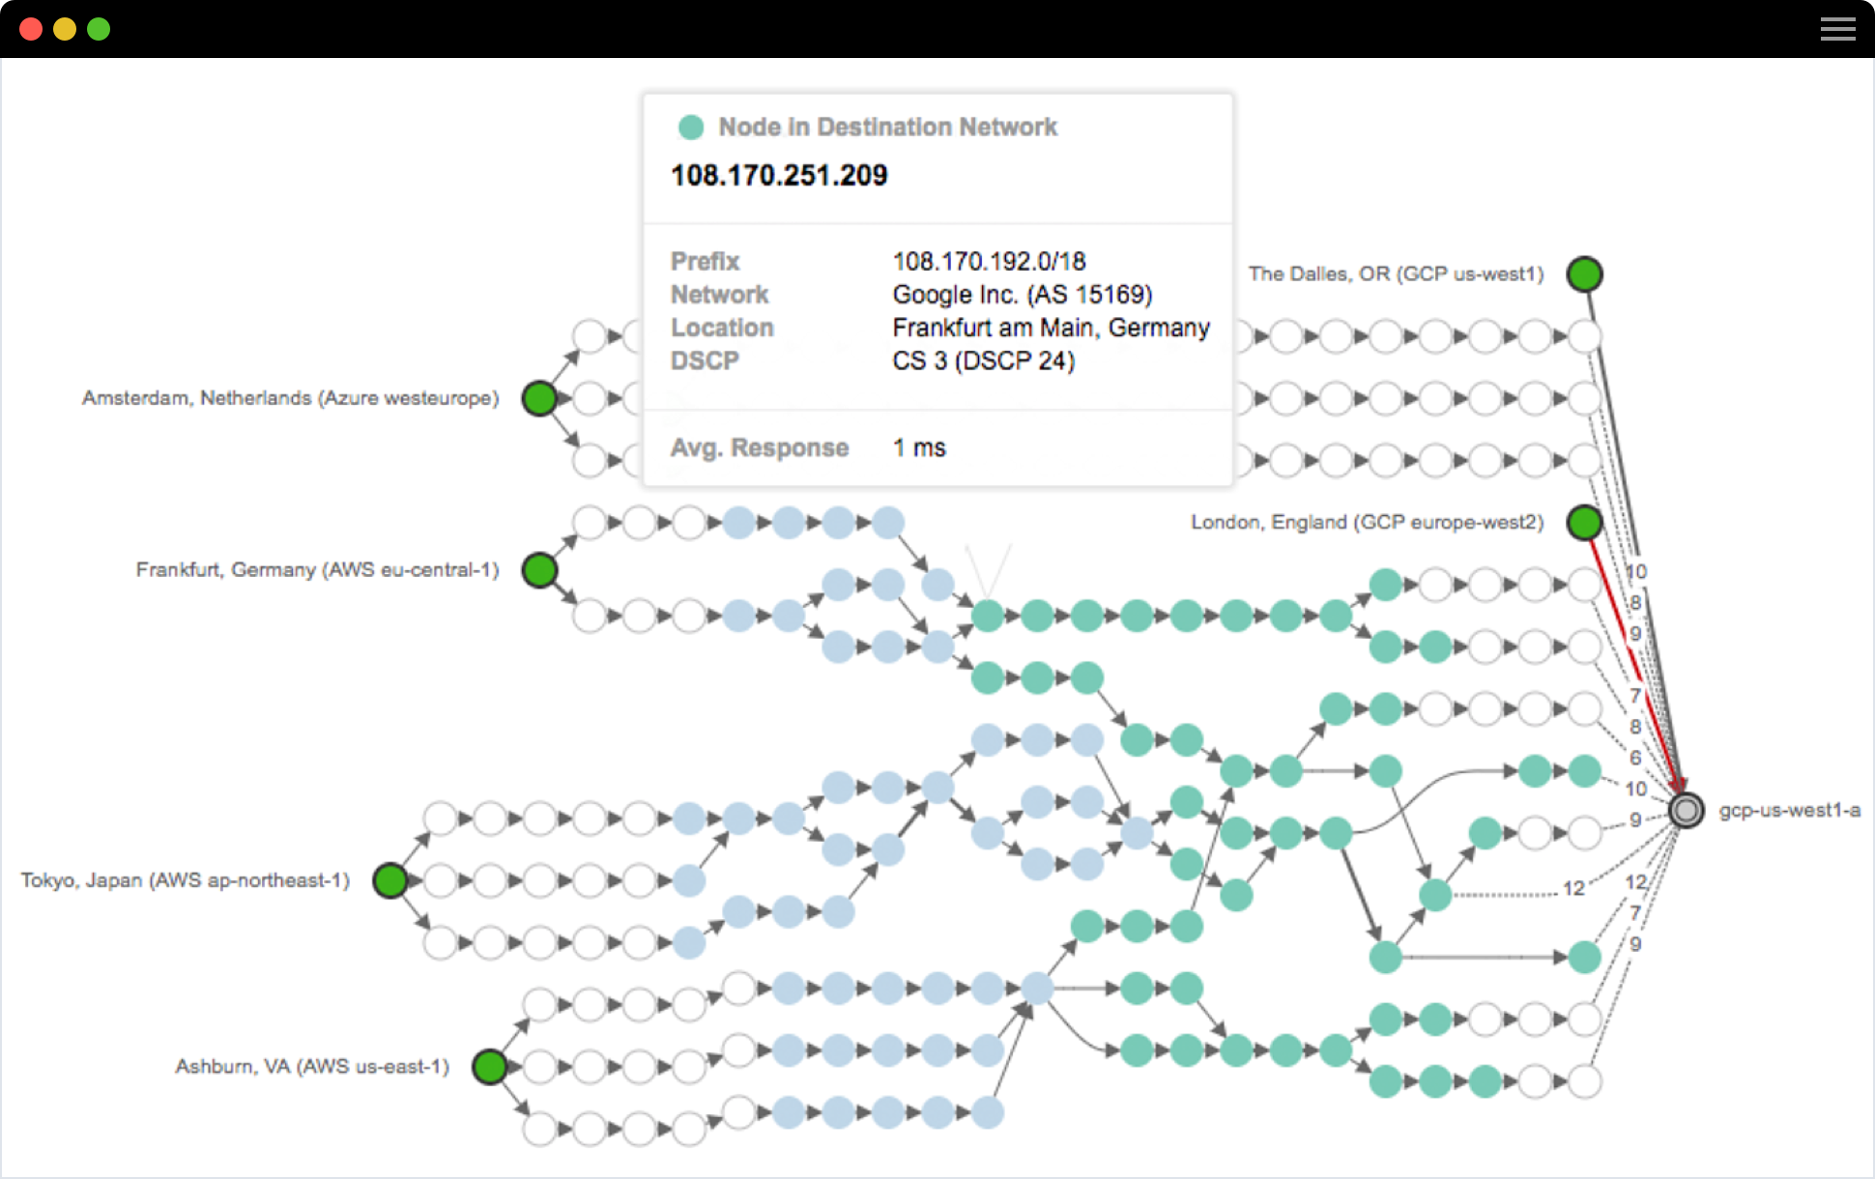Click the teal legend dot in tooltip
The width and height of the screenshot is (1875, 1179).
click(690, 128)
